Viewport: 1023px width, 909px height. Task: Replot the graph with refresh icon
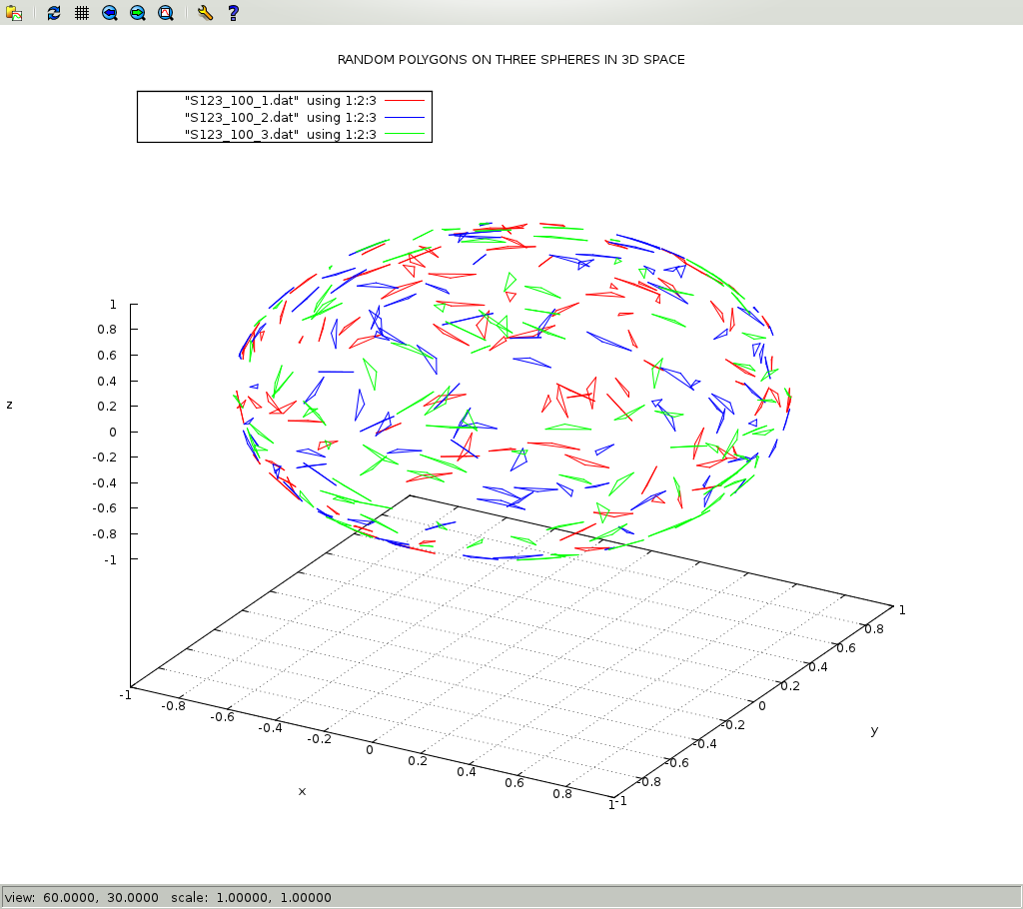point(54,13)
